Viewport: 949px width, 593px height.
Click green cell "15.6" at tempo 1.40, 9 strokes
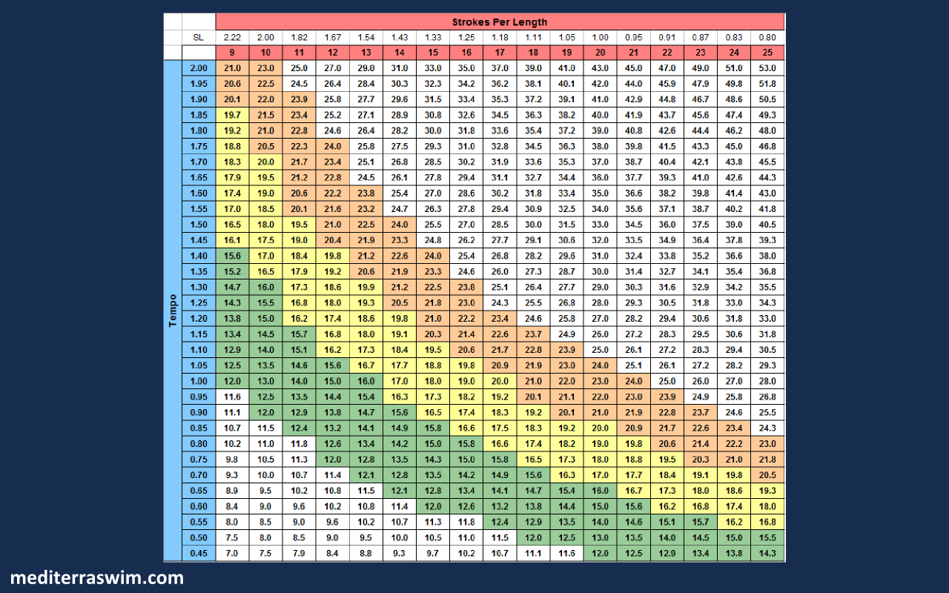232,256
